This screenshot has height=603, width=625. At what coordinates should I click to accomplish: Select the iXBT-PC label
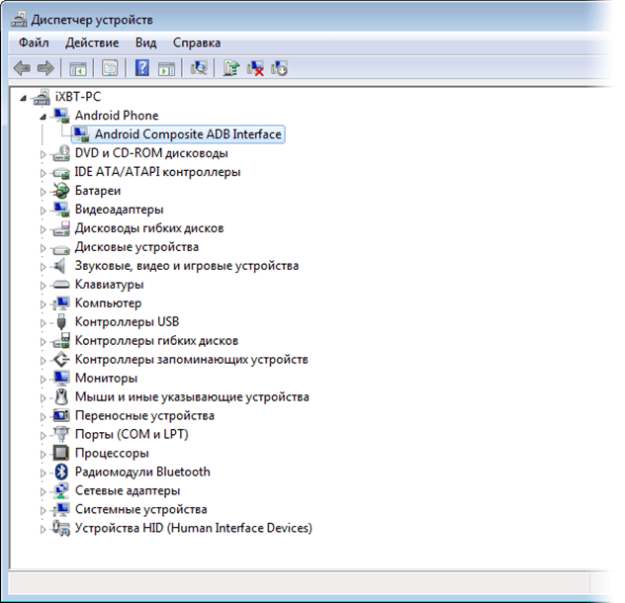click(x=78, y=97)
